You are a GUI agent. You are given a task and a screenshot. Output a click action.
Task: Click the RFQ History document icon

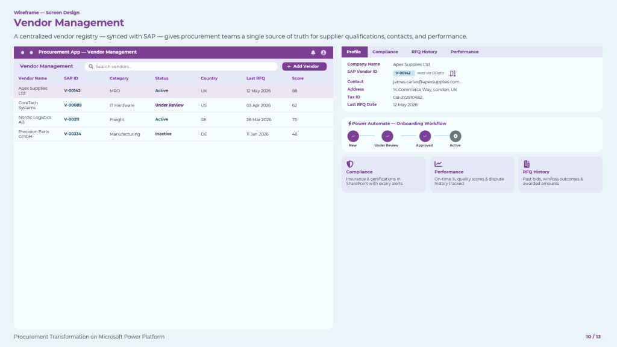[527, 164]
